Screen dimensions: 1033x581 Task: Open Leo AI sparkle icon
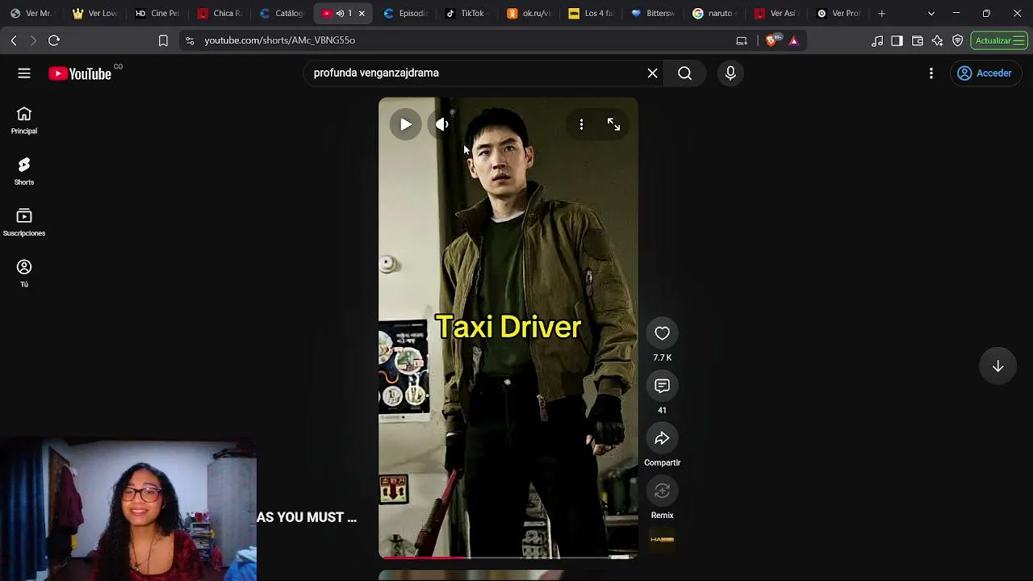pyautogui.click(x=937, y=40)
